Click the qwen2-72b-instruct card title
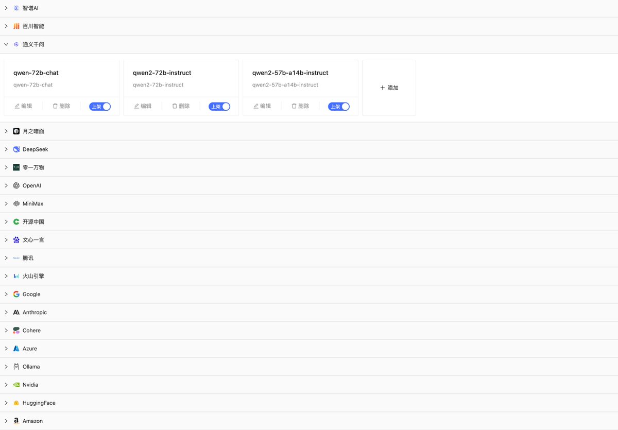Screen dimensions: 618x430 click(x=162, y=73)
